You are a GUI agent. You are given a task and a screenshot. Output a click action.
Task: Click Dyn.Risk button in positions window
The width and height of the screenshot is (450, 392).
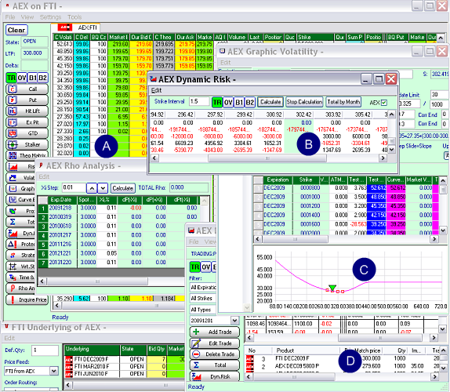(214, 376)
